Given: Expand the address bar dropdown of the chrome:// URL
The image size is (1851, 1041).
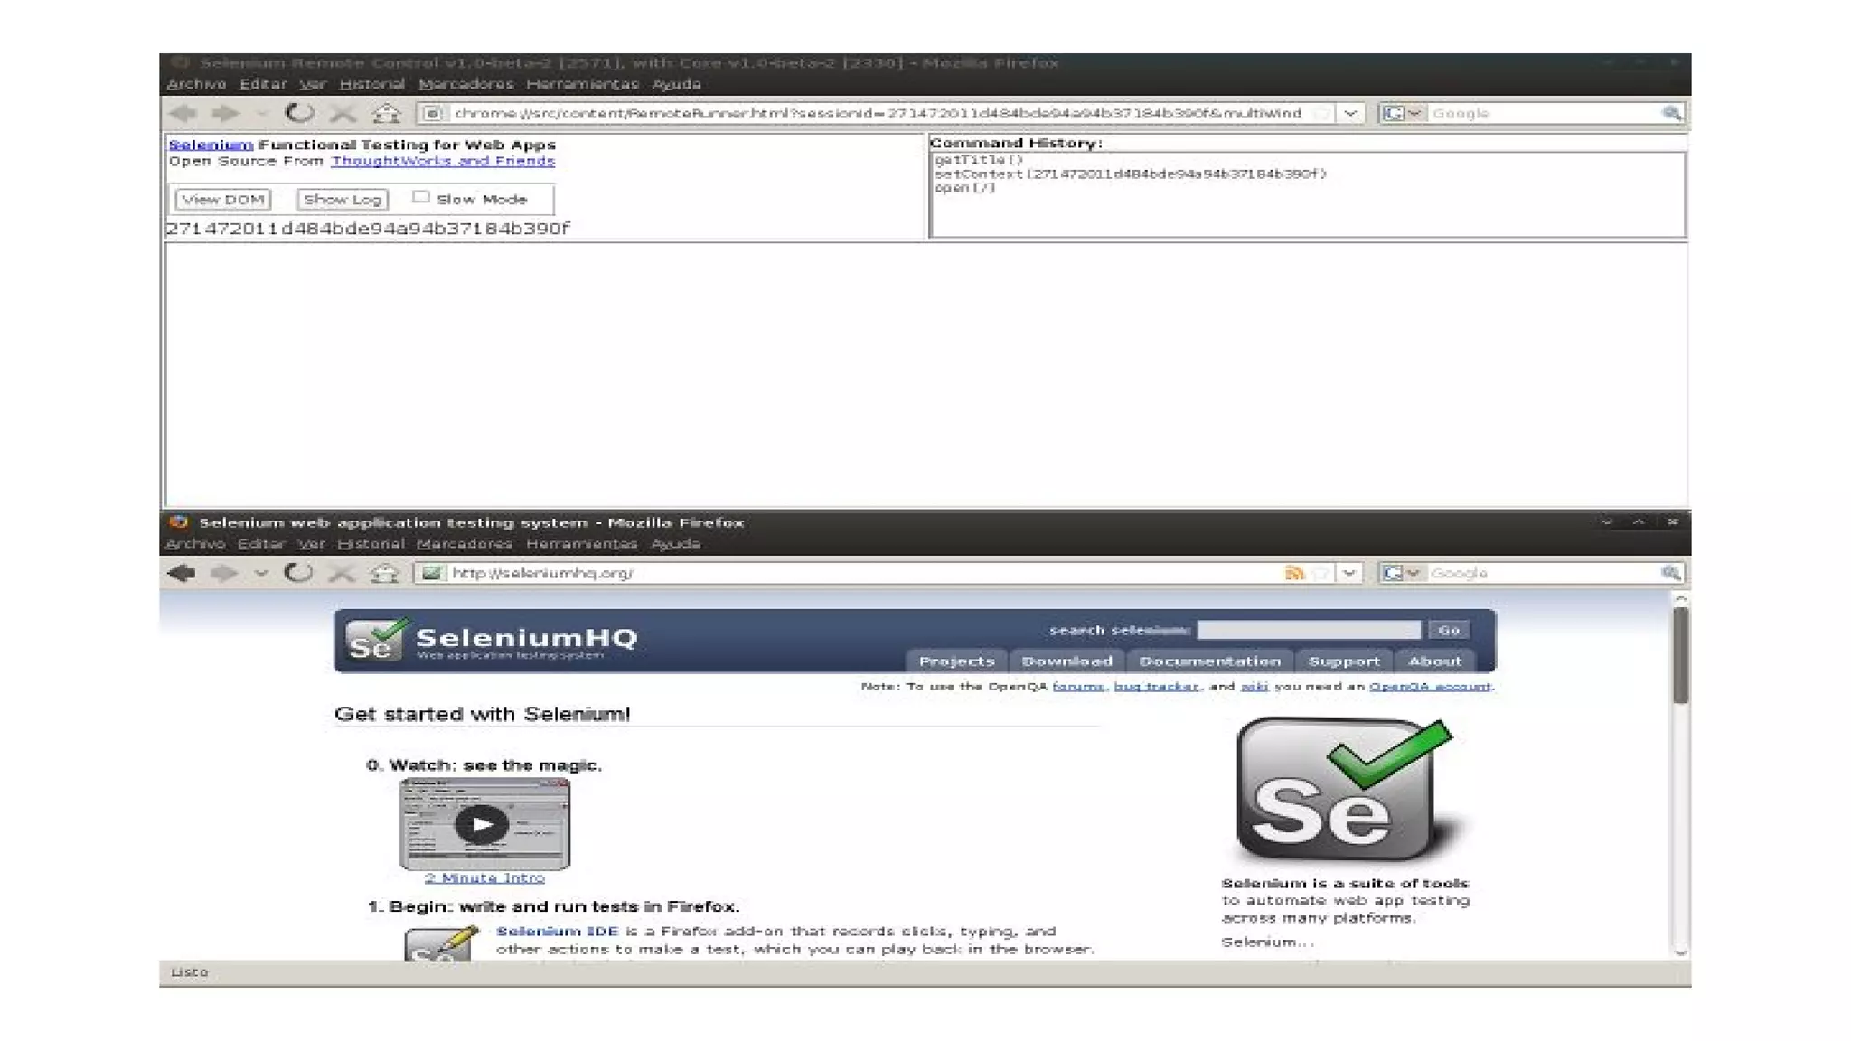Looking at the screenshot, I should point(1350,113).
